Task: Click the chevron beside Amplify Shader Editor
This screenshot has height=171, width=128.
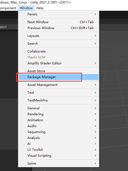Action: 95,63
